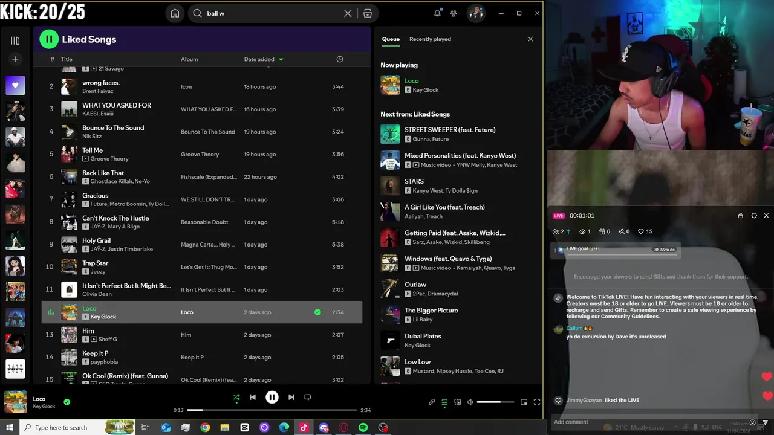Click the lock icon in TikTok LIVE panel

click(x=740, y=216)
